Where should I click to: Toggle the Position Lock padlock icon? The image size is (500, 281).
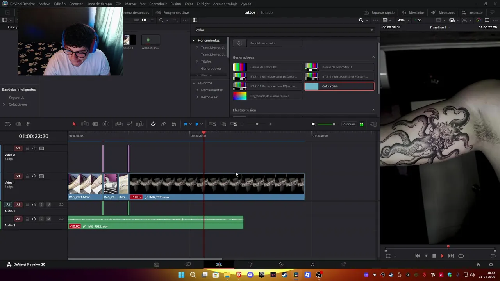[174, 124]
